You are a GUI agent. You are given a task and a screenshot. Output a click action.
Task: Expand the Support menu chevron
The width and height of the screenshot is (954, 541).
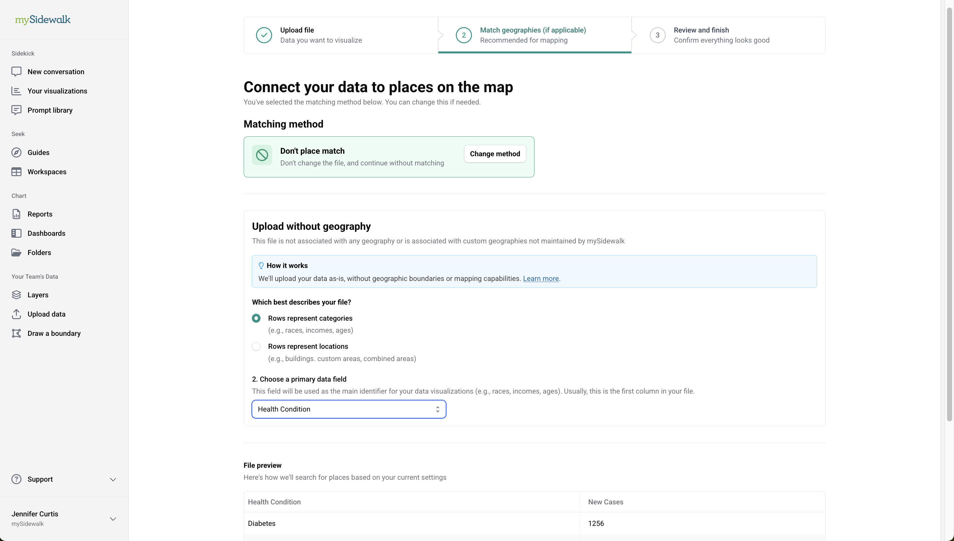tap(113, 479)
